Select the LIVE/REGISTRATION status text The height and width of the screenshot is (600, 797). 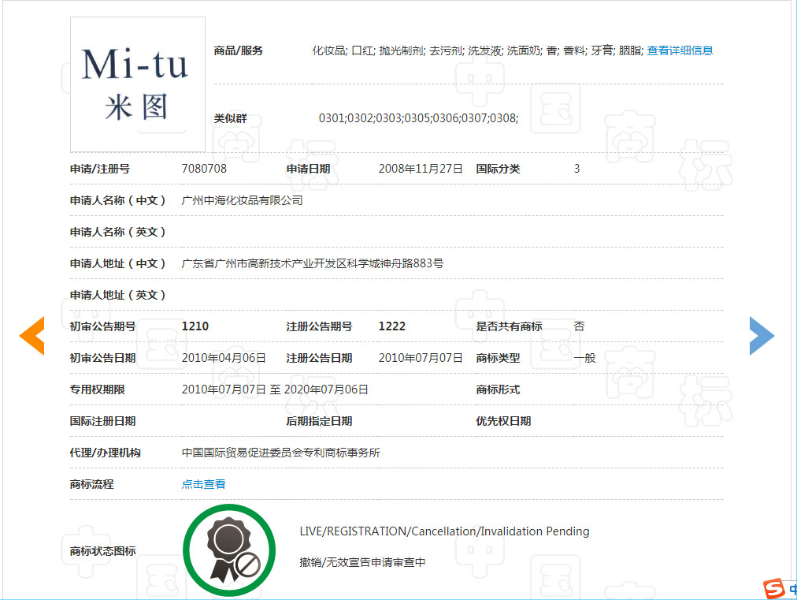coord(444,531)
